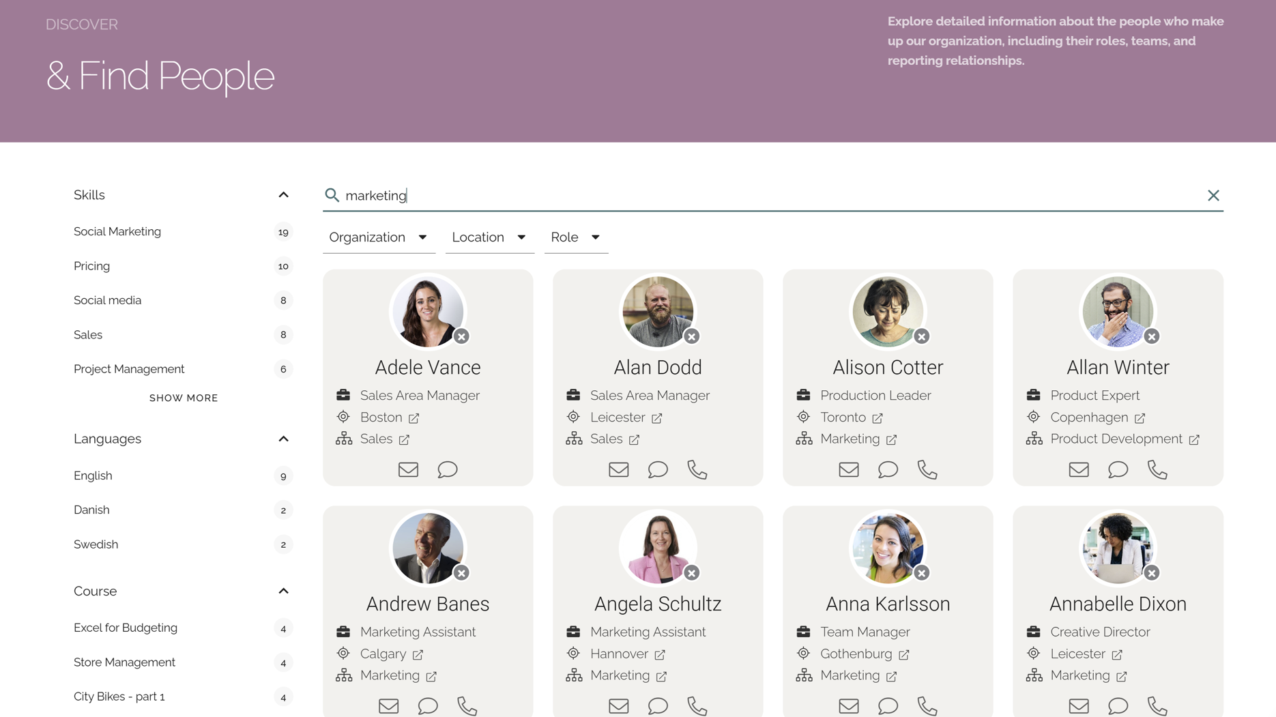Screen dimensions: 1276x717
Task: Send email to Alan Dodd
Action: (x=619, y=469)
